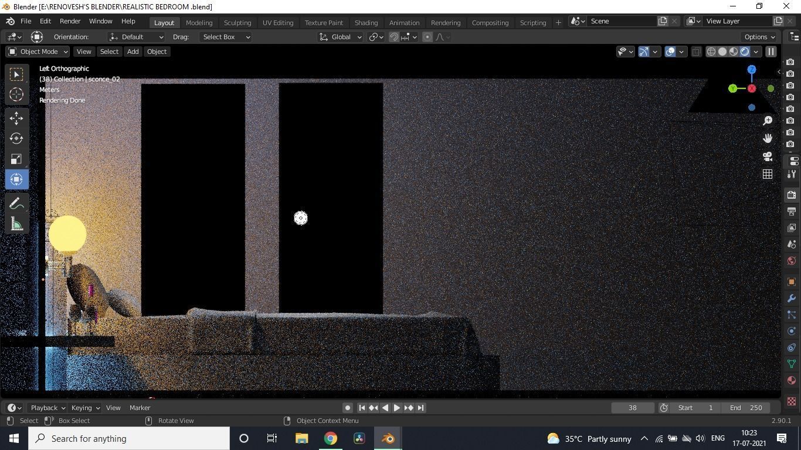801x450 pixels.
Task: Toggle X-ray mode
Action: pos(696,52)
